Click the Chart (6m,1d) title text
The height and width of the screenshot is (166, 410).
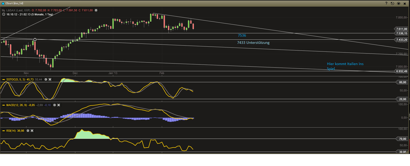pyautogui.click(x=14, y=3)
